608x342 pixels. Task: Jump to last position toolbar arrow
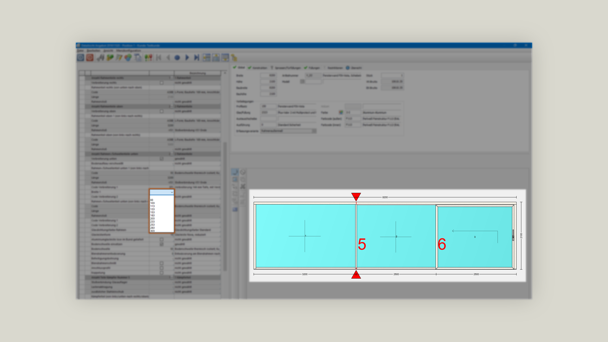(x=196, y=58)
